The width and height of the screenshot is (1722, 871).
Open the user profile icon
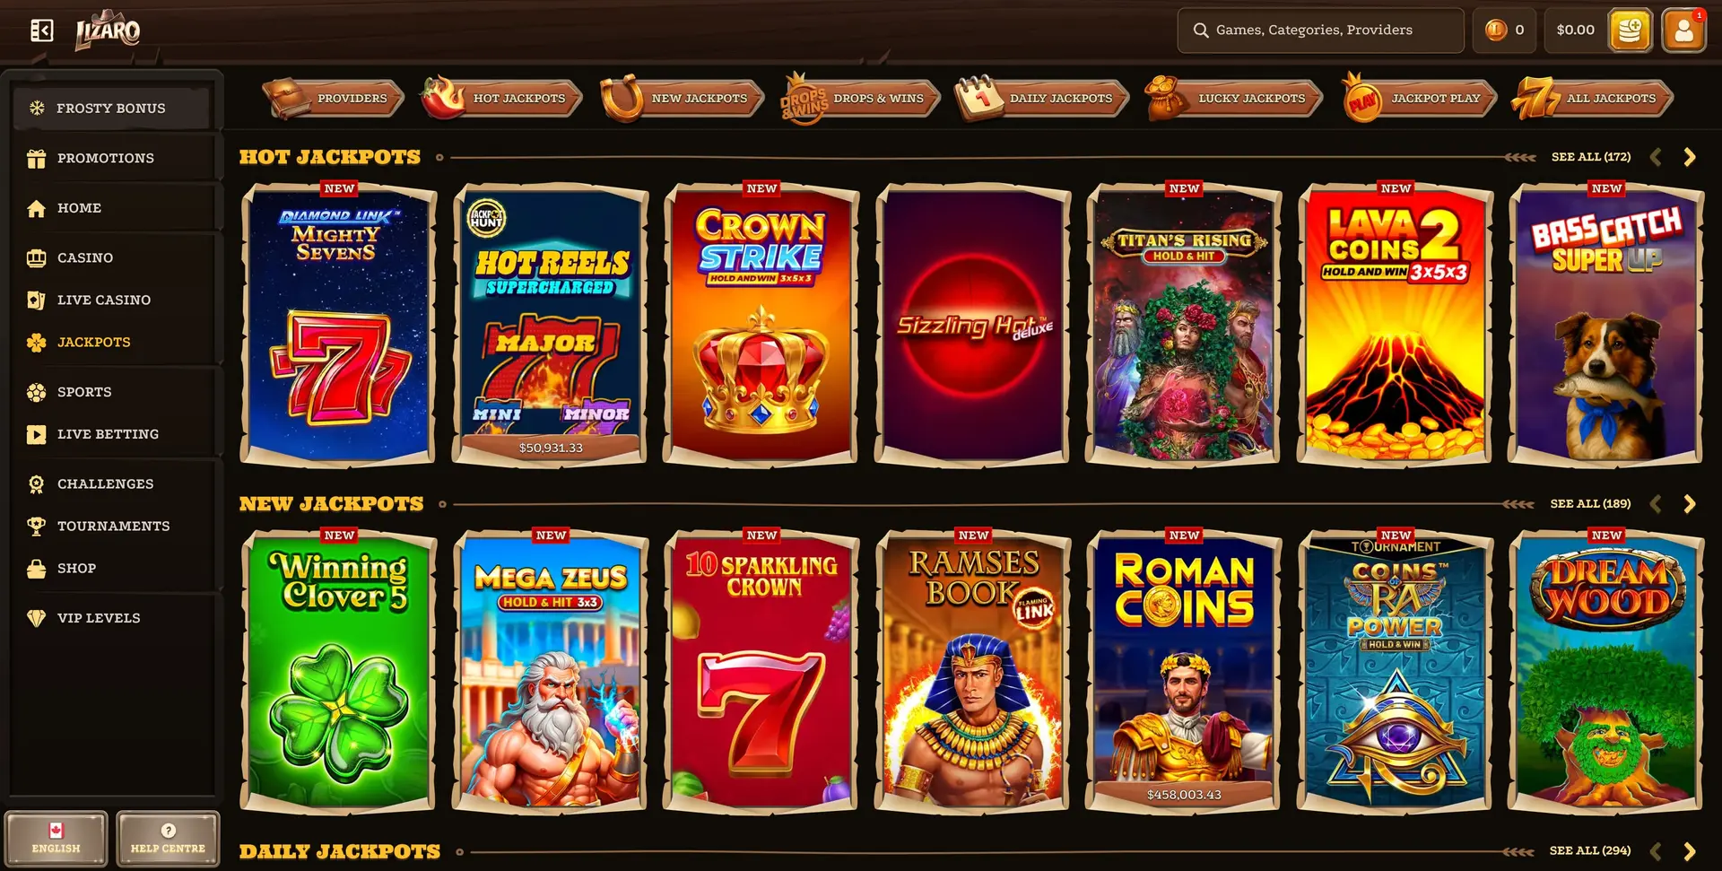point(1683,30)
